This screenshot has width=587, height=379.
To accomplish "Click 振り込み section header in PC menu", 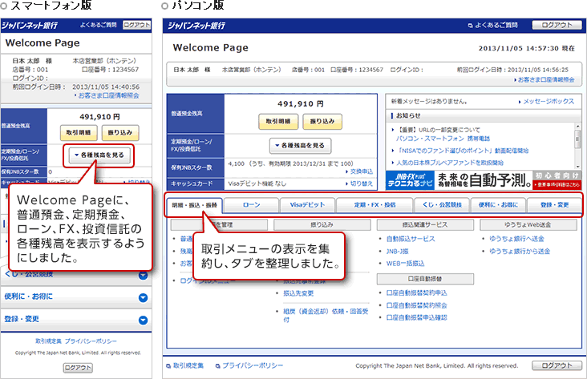I will pyautogui.click(x=322, y=225).
